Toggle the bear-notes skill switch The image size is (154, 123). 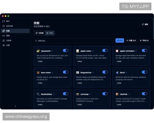click(65, 72)
